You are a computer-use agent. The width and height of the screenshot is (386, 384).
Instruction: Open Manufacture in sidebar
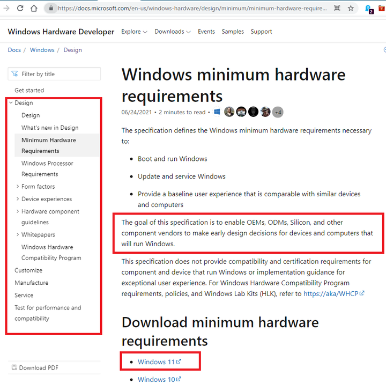pos(31,283)
